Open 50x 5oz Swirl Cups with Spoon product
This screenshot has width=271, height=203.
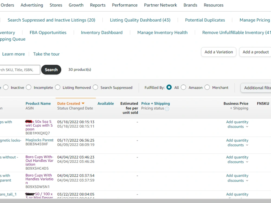pos(39,125)
